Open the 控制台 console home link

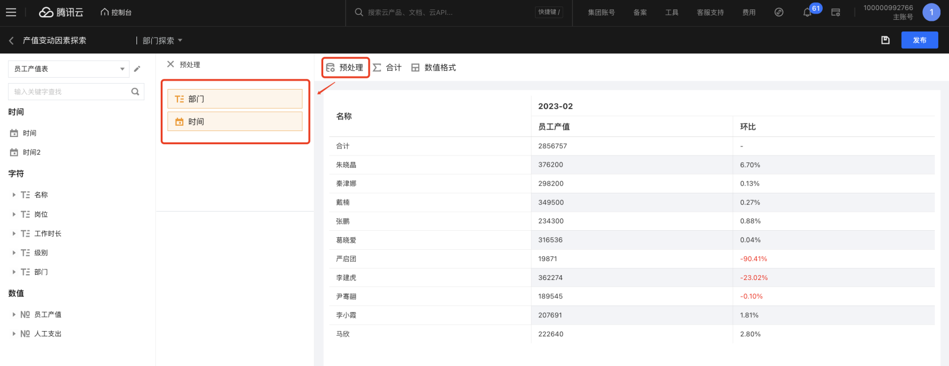click(116, 12)
